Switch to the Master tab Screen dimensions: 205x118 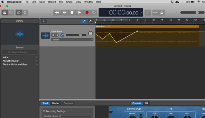point(55,103)
